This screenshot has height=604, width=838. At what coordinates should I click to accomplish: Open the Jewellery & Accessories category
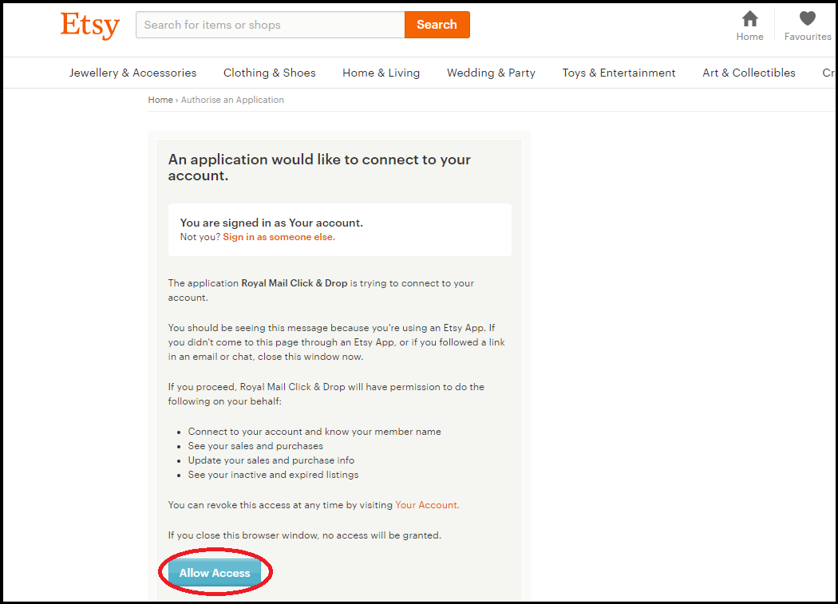(x=132, y=73)
